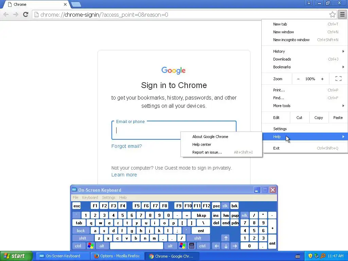Click the Forgot email? link
The image size is (348, 261).
[126, 146]
